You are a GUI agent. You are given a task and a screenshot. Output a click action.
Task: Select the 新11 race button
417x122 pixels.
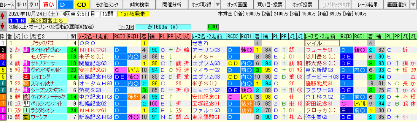point(22,4)
